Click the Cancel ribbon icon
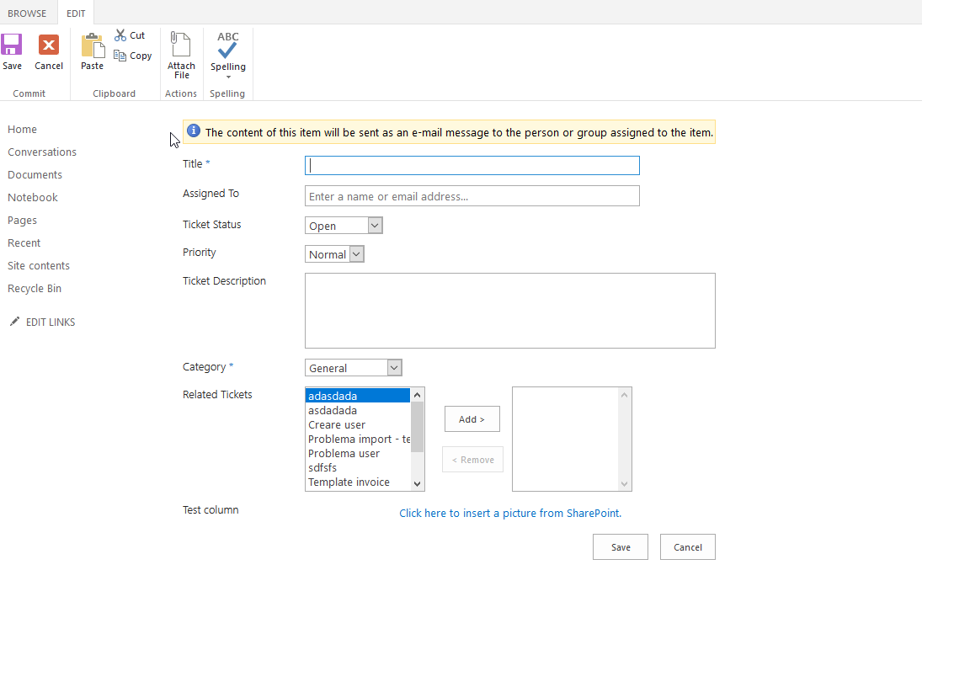The width and height of the screenshot is (970, 682). (x=49, y=45)
